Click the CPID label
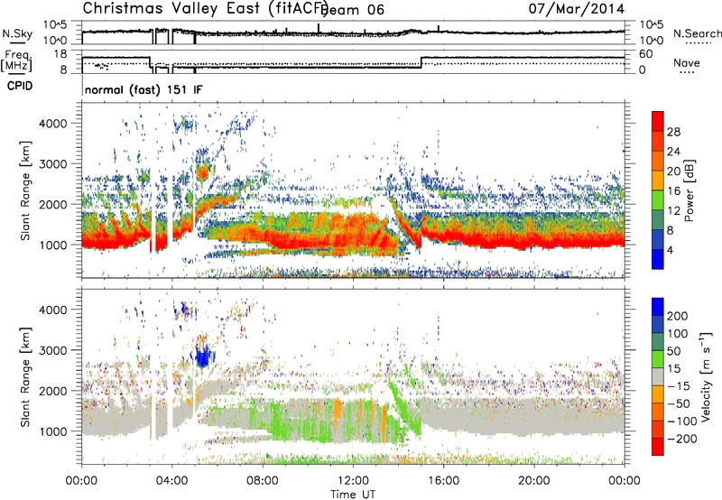722x500 pixels. (20, 86)
